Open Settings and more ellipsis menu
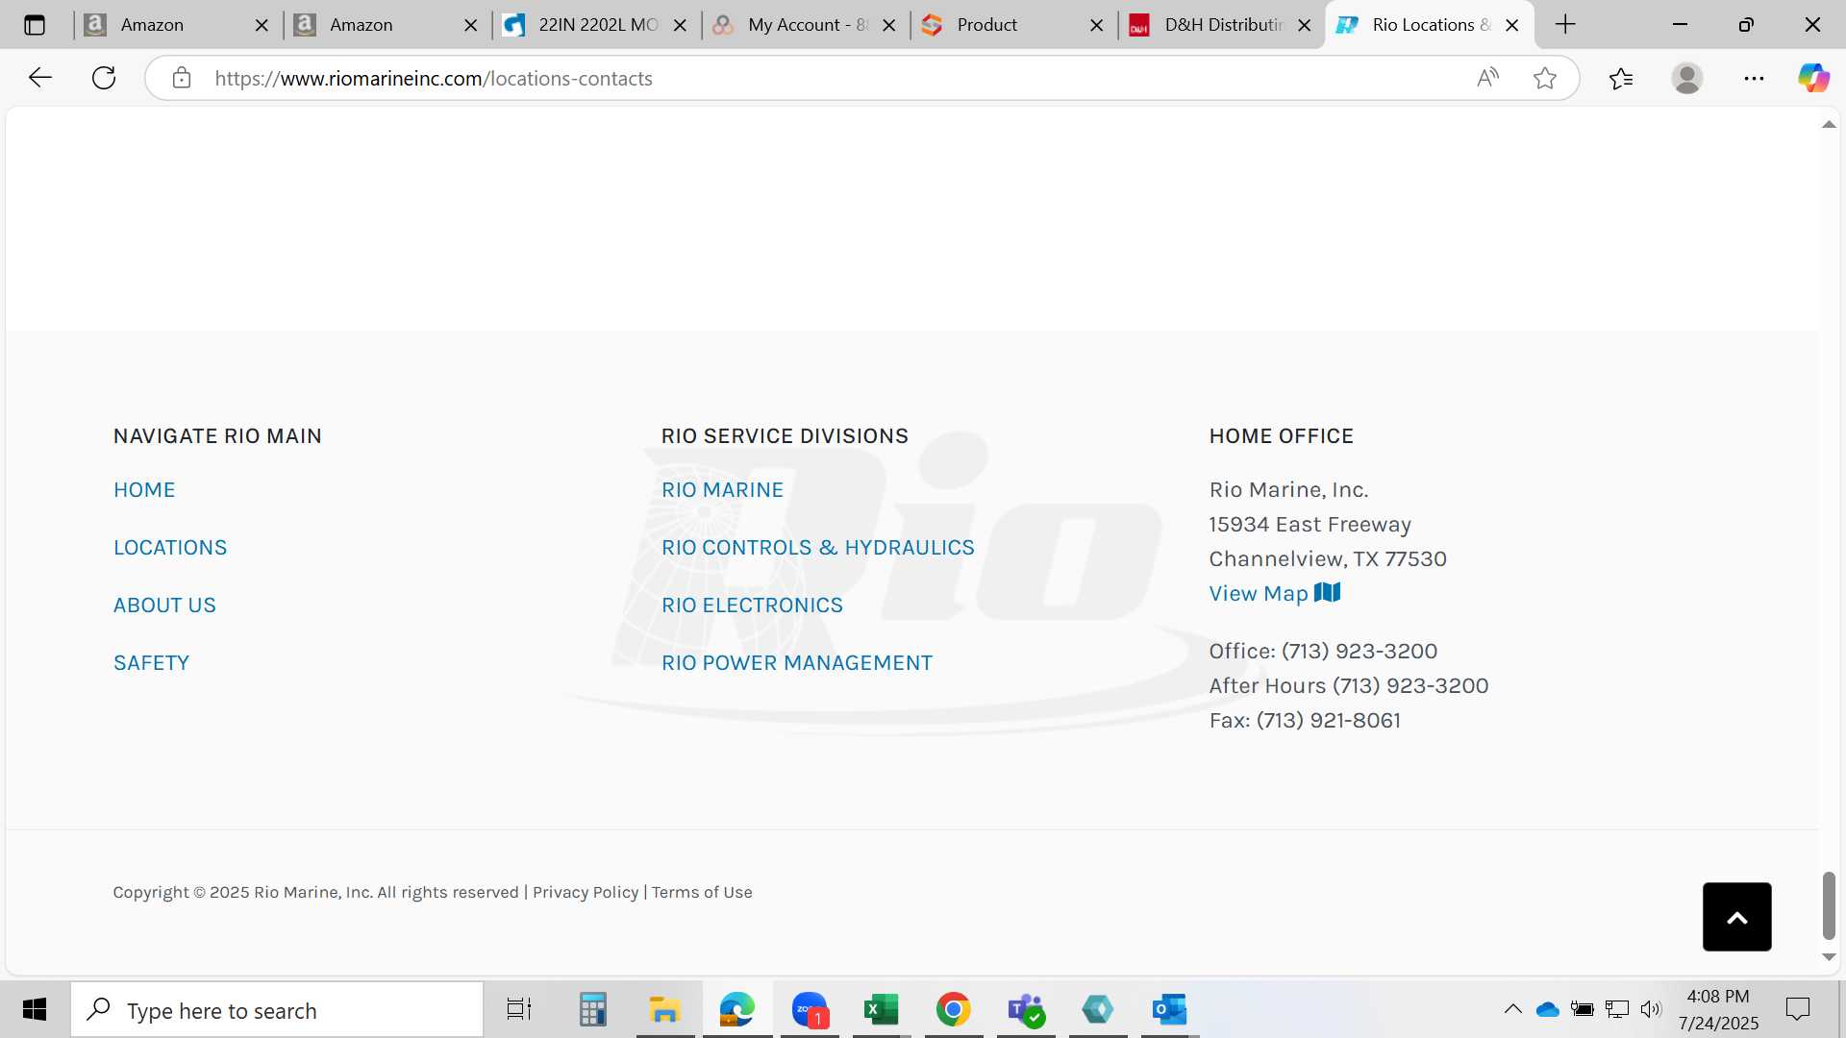The width and height of the screenshot is (1846, 1038). tap(1754, 78)
